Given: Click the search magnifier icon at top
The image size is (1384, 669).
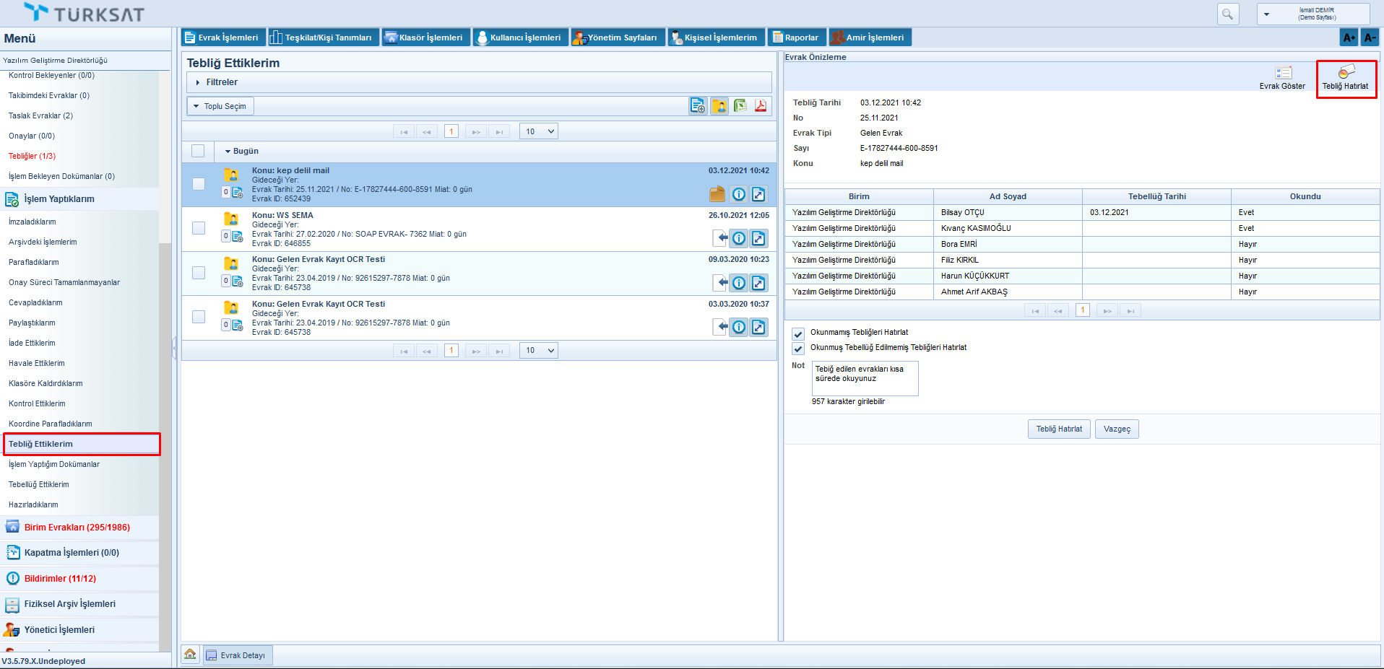Looking at the screenshot, I should (x=1227, y=14).
